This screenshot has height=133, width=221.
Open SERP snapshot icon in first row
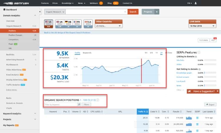197,118
